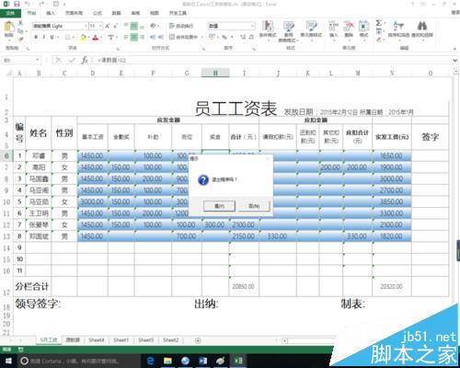Click No button in the prompt dialog
This screenshot has width=460, height=368.
[254, 206]
